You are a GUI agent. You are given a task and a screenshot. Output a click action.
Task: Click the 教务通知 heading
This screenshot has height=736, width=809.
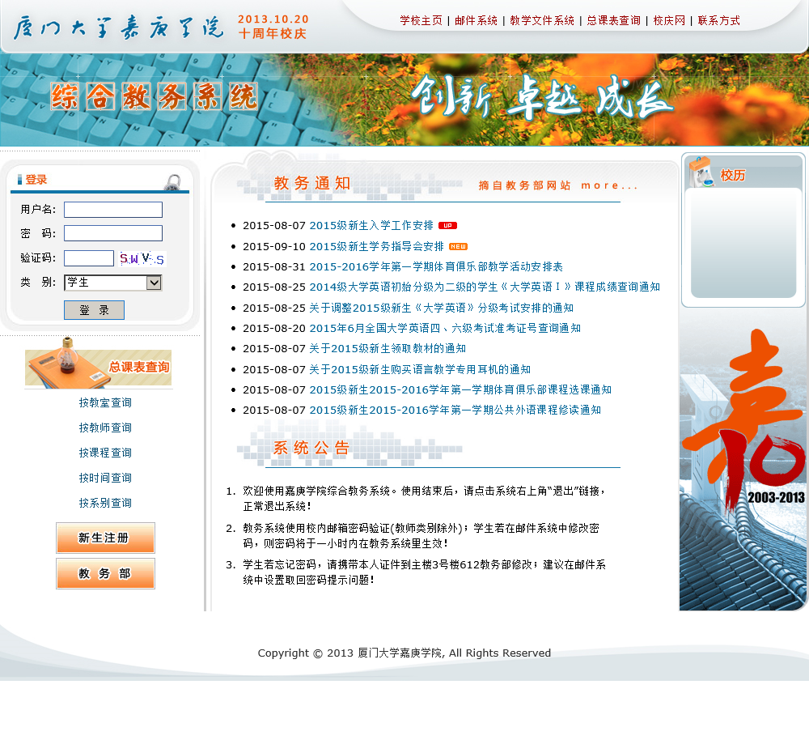coord(312,183)
